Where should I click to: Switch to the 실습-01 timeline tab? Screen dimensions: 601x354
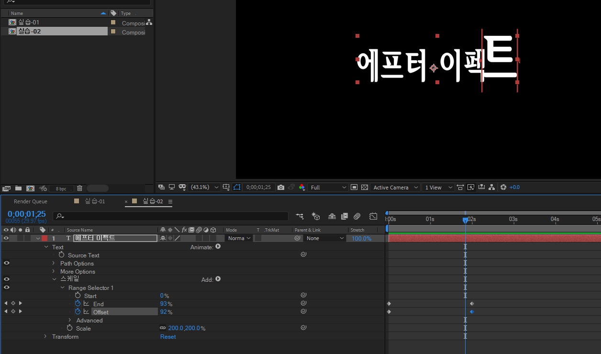(x=95, y=201)
